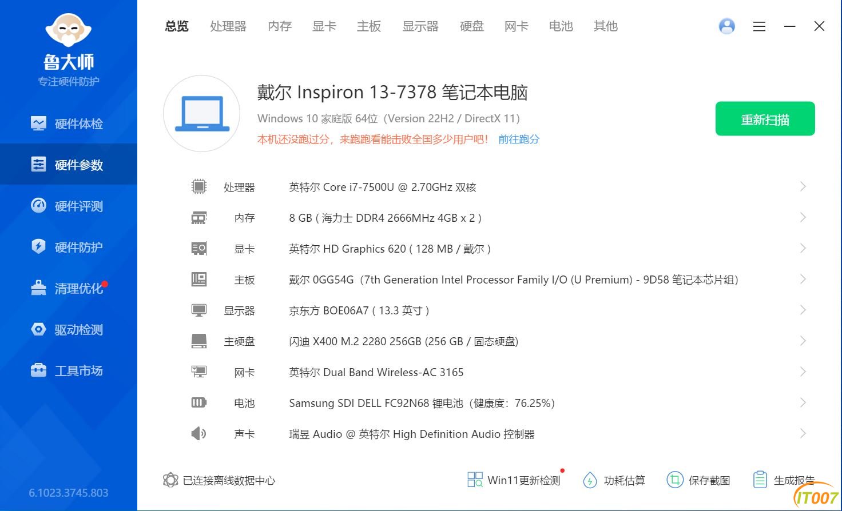Open 功耗估算 tool
The image size is (842, 511).
[x=614, y=480]
